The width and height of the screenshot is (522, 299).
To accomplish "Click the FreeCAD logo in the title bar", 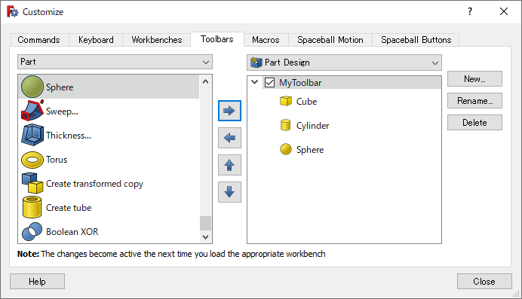I will pyautogui.click(x=13, y=11).
